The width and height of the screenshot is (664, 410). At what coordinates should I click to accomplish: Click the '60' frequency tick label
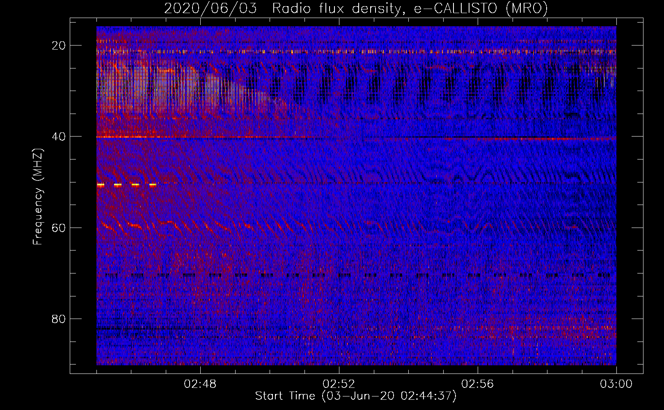[59, 228]
